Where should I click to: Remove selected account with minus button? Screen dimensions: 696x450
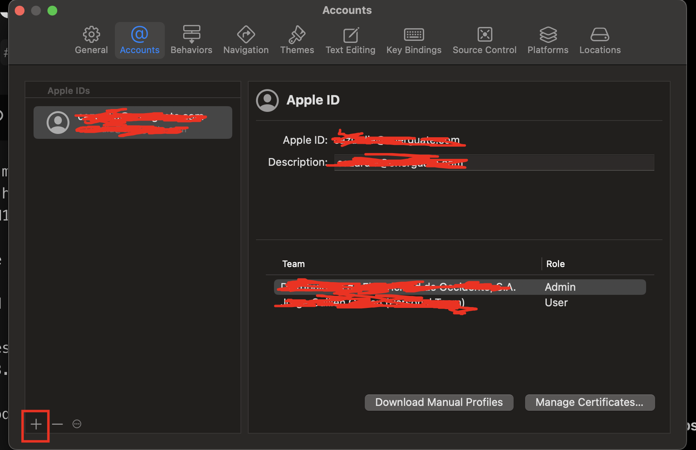click(57, 424)
